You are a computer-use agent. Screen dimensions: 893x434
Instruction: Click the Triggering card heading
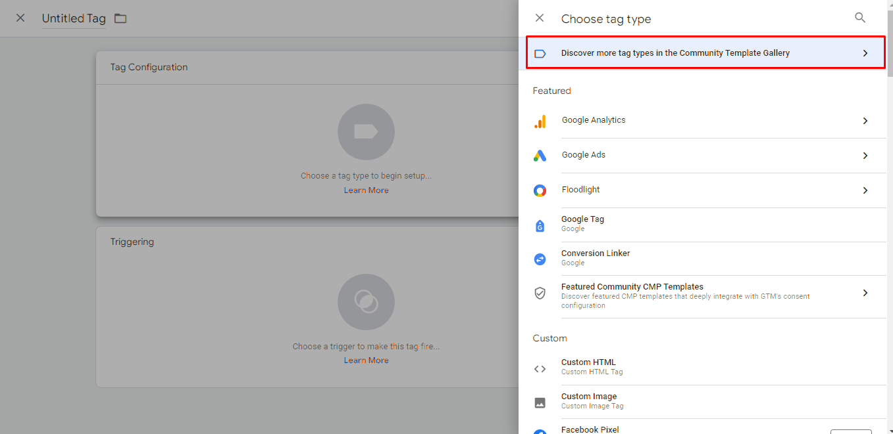(132, 242)
